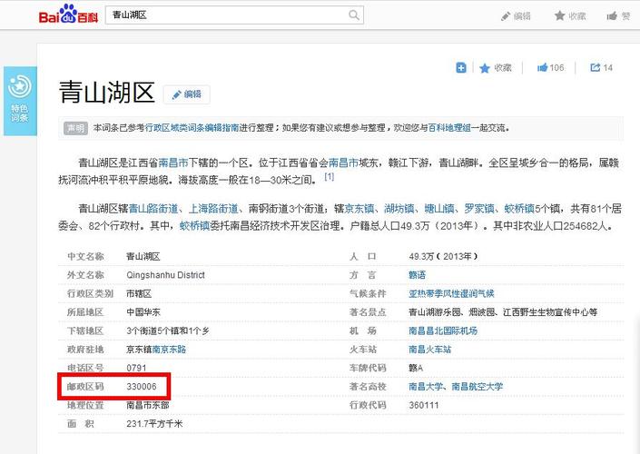Open the 南昌火车站 link

(x=429, y=350)
